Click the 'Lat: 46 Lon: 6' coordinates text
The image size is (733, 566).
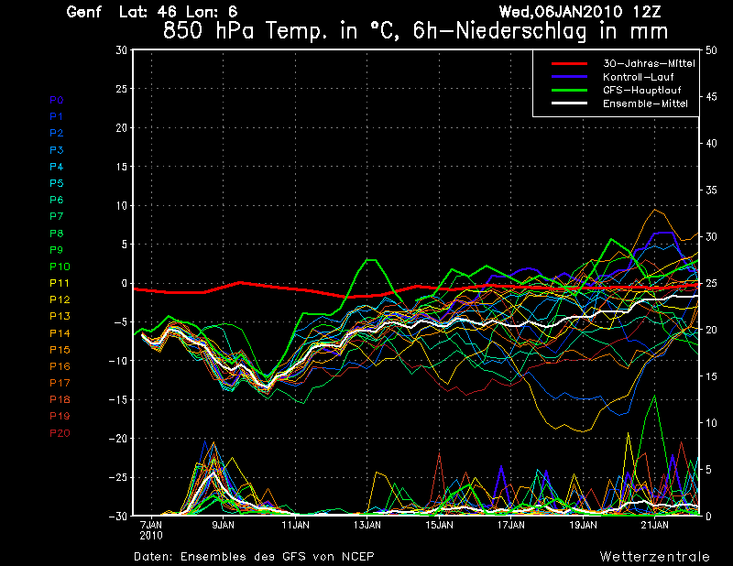pyautogui.click(x=178, y=12)
